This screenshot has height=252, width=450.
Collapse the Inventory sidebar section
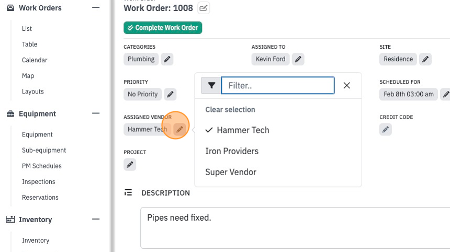click(96, 219)
